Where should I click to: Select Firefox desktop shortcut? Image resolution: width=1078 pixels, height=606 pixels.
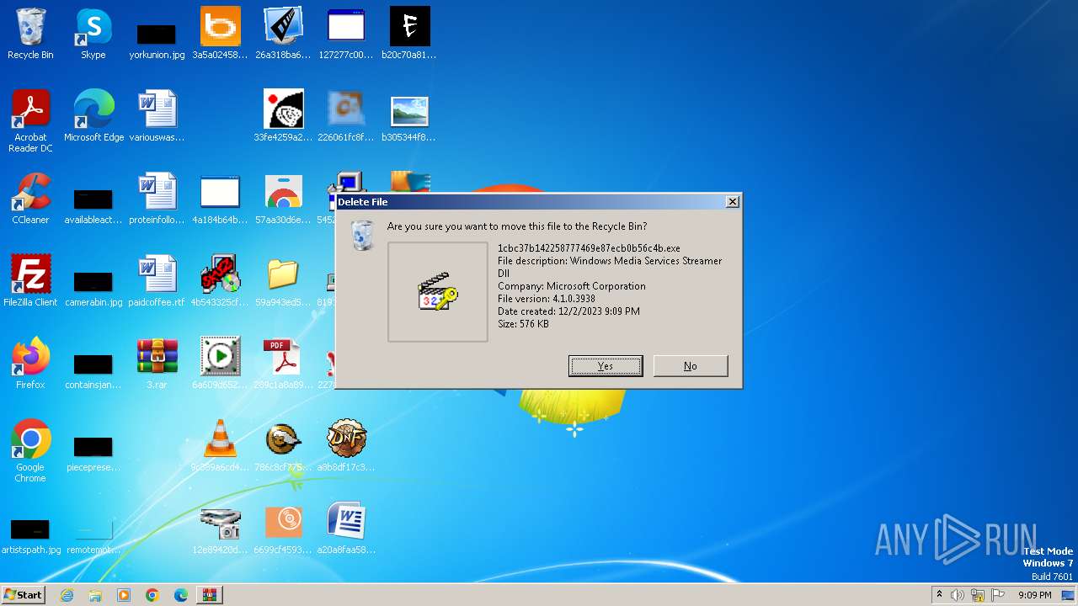coord(30,364)
